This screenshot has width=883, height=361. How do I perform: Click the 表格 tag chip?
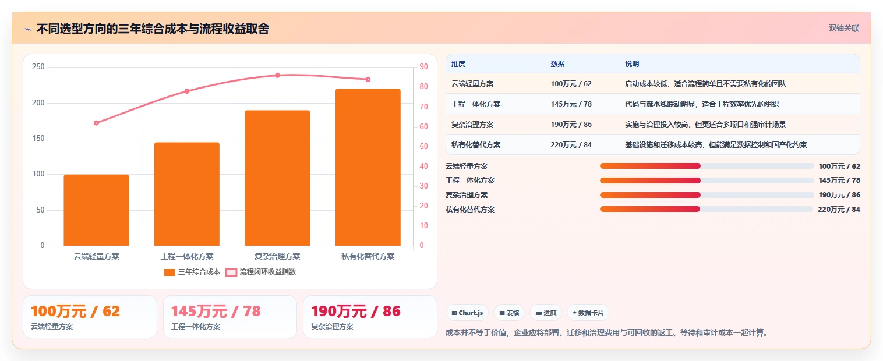pos(509,313)
